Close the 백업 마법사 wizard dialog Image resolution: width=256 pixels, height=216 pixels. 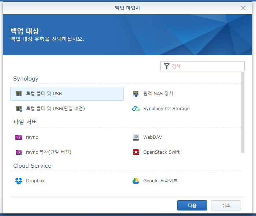[243, 8]
